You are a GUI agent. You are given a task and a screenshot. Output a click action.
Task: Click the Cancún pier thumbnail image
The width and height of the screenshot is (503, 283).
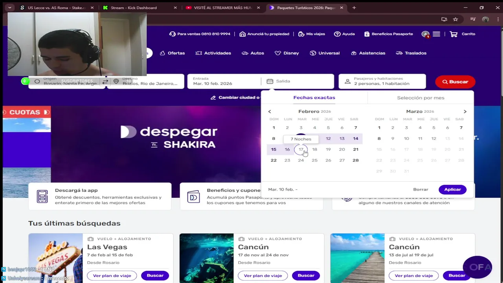click(357, 258)
